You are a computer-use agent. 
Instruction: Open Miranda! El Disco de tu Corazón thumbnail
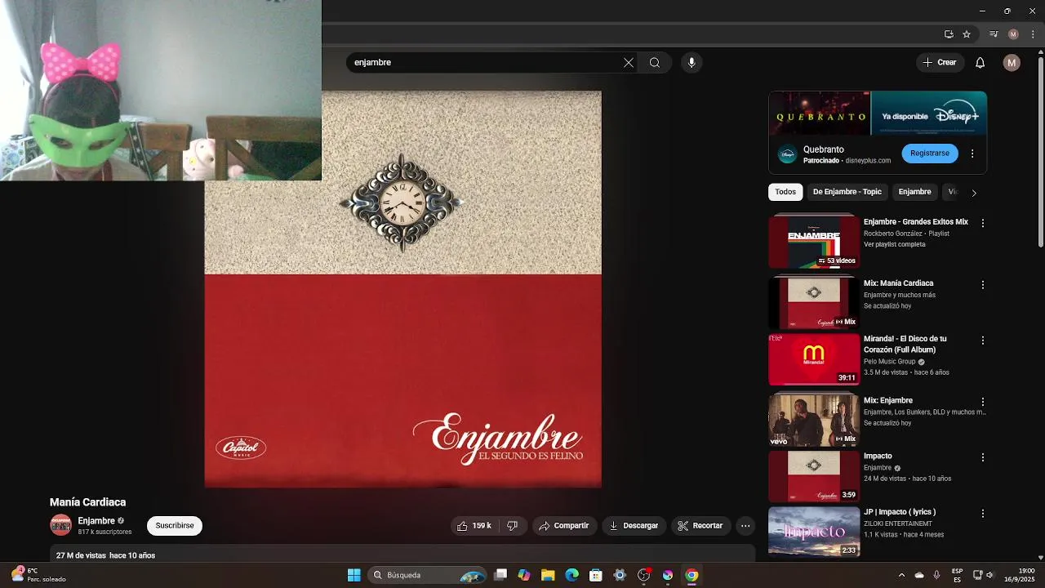[814, 359]
